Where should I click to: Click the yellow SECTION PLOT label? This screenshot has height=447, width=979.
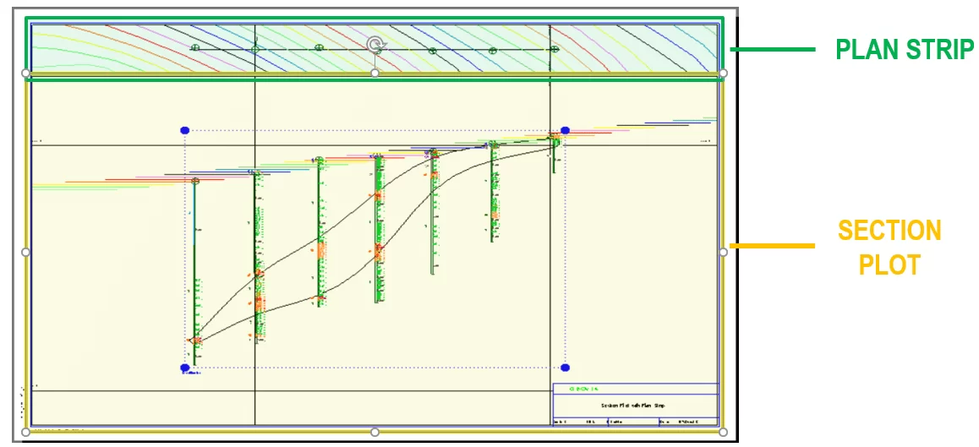pos(889,247)
